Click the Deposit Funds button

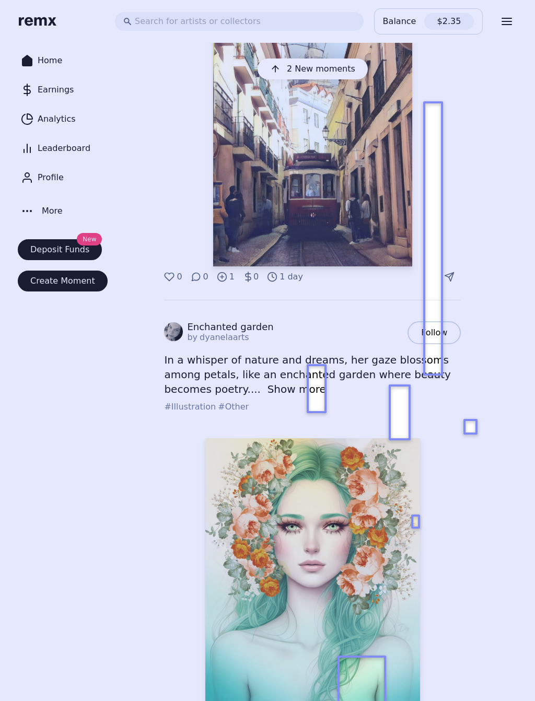pyautogui.click(x=60, y=250)
